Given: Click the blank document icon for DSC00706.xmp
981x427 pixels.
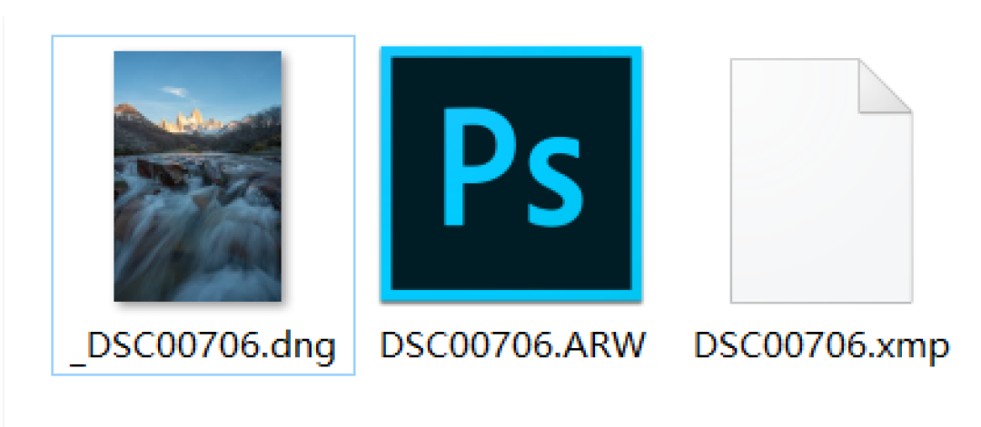Looking at the screenshot, I should pyautogui.click(x=821, y=180).
